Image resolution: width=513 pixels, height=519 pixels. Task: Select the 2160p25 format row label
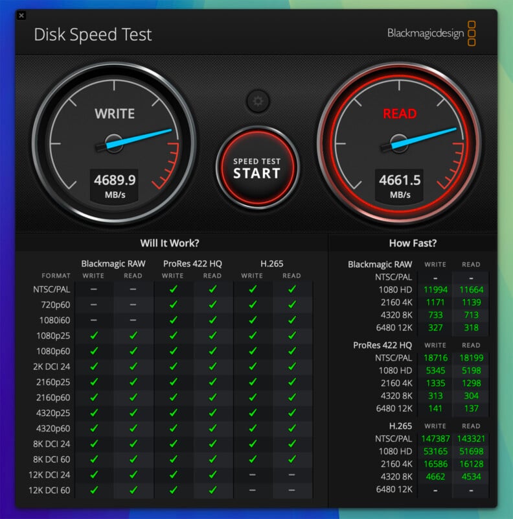pyautogui.click(x=53, y=382)
